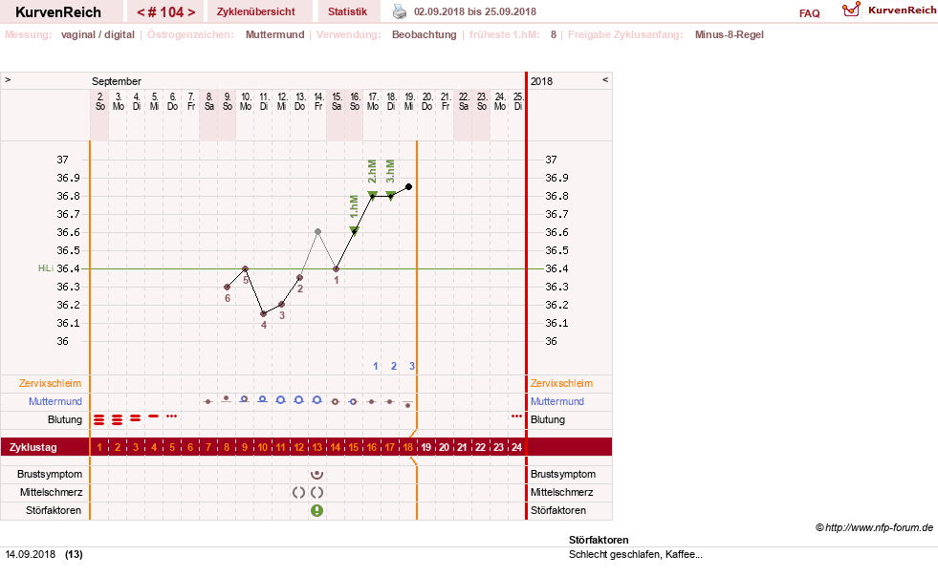Select cycle day 1 in Zyklustag row
Image resolution: width=938 pixels, height=577 pixels.
pyautogui.click(x=99, y=447)
